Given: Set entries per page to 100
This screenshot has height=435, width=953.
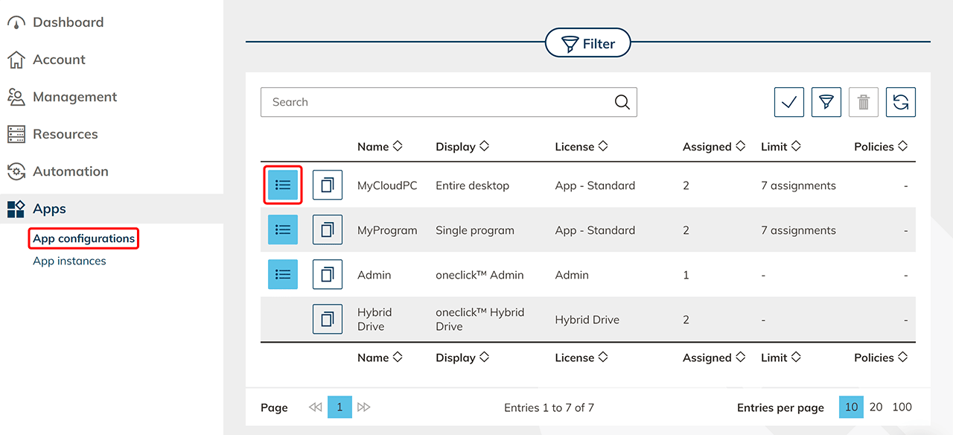Looking at the screenshot, I should pos(902,407).
